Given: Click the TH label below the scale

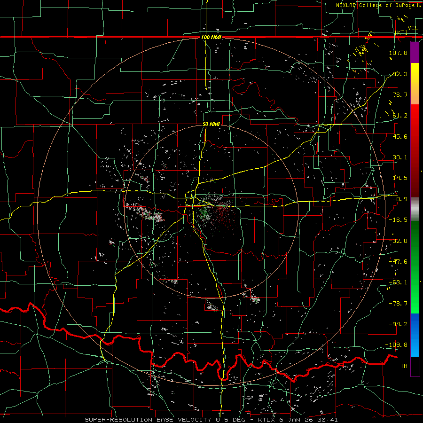Looking at the screenshot, I should (x=404, y=366).
